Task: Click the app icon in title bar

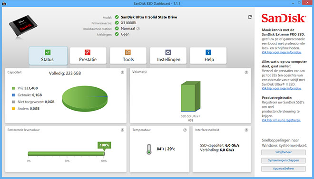Action: 4,3
